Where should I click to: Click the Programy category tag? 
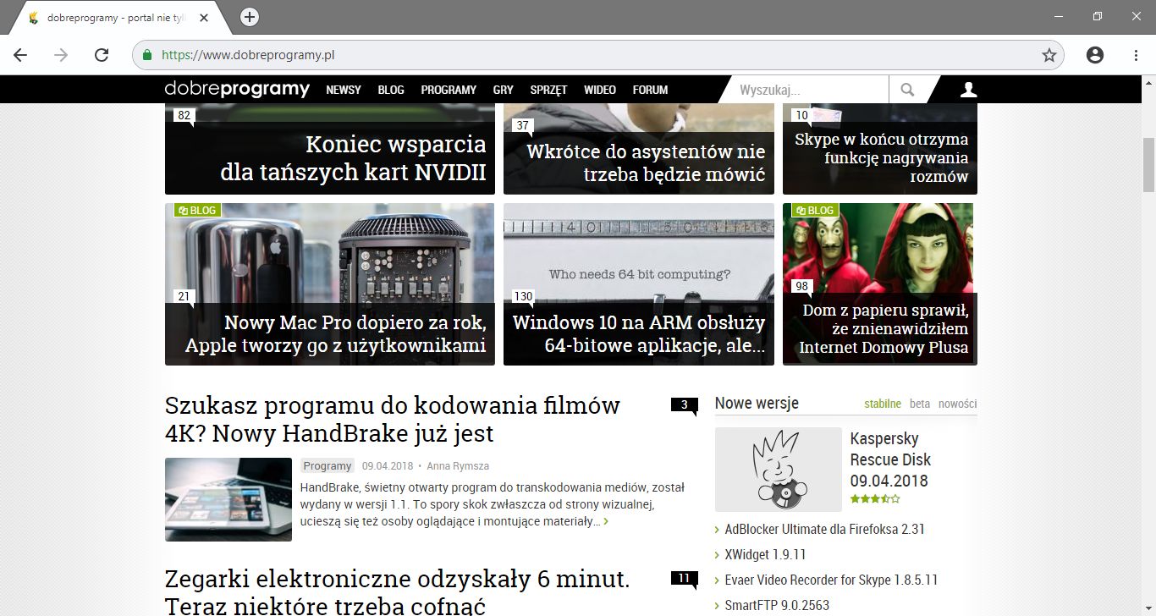[328, 465]
